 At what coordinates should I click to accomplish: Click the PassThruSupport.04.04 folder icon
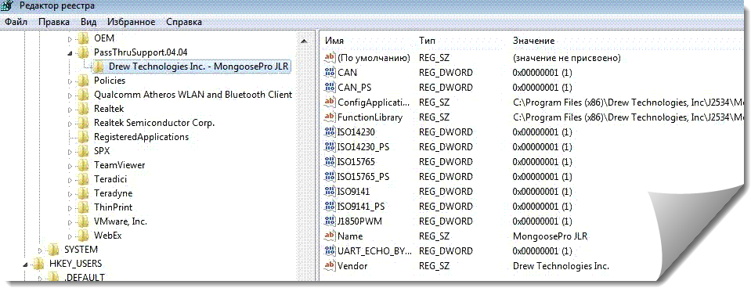click(x=83, y=52)
